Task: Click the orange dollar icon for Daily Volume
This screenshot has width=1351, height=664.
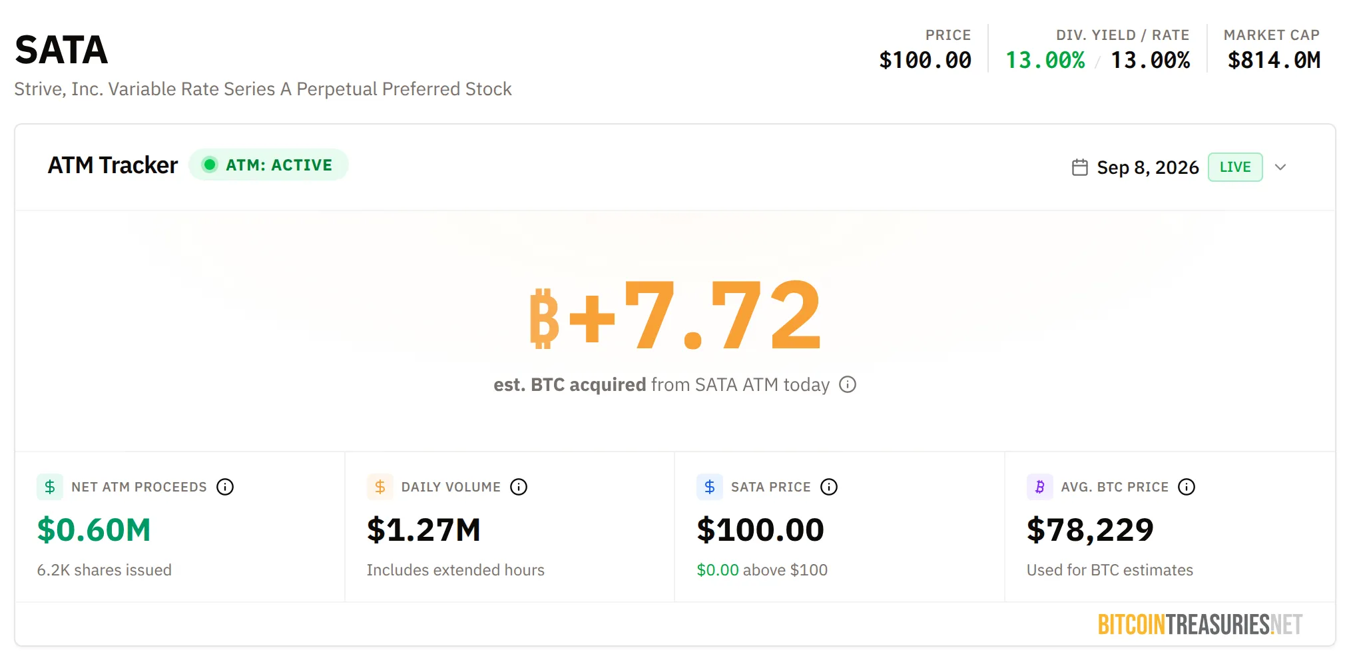Action: (x=380, y=487)
